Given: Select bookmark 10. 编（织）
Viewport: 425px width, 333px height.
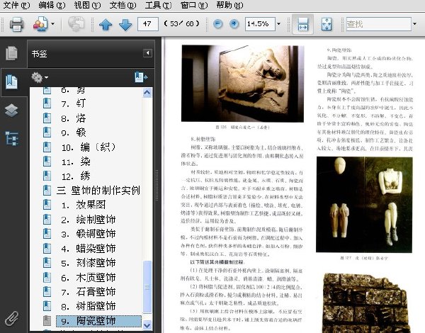Looking at the screenshot, I should tap(89, 147).
